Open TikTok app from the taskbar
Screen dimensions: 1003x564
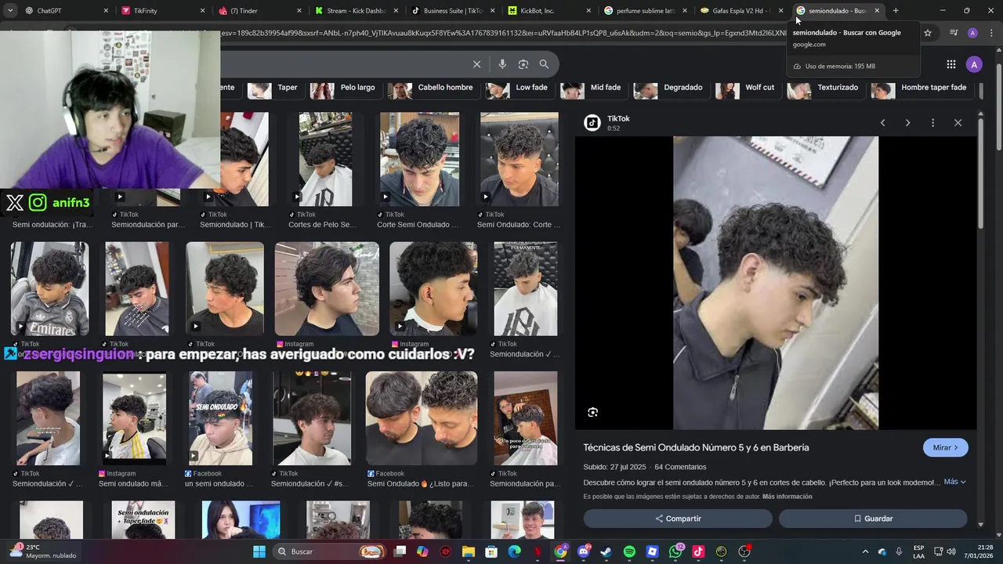point(698,551)
